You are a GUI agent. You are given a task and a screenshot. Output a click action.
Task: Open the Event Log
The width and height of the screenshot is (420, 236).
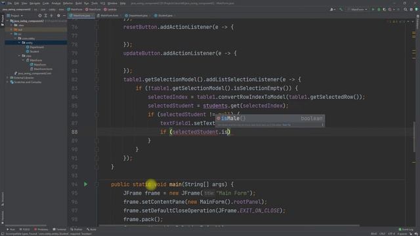click(x=406, y=229)
